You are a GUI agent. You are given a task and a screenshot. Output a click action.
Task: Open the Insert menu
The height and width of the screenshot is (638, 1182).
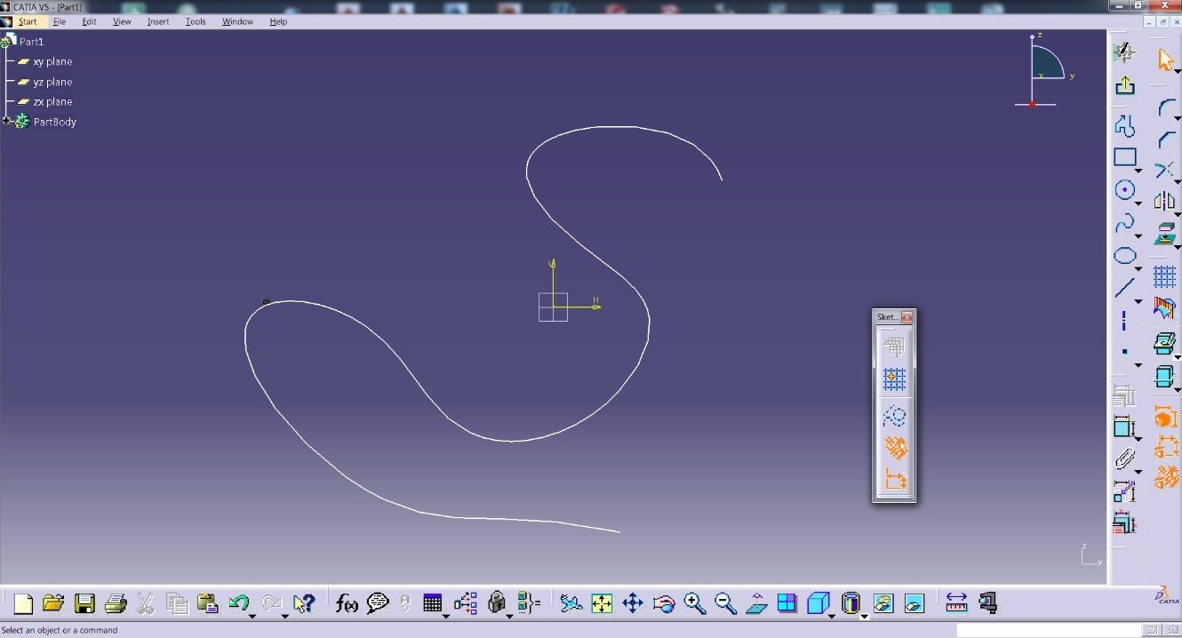click(x=157, y=21)
